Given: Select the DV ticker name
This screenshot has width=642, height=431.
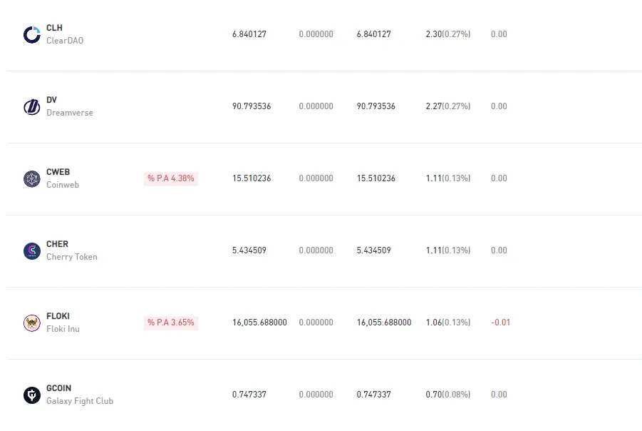Looking at the screenshot, I should tap(51, 100).
